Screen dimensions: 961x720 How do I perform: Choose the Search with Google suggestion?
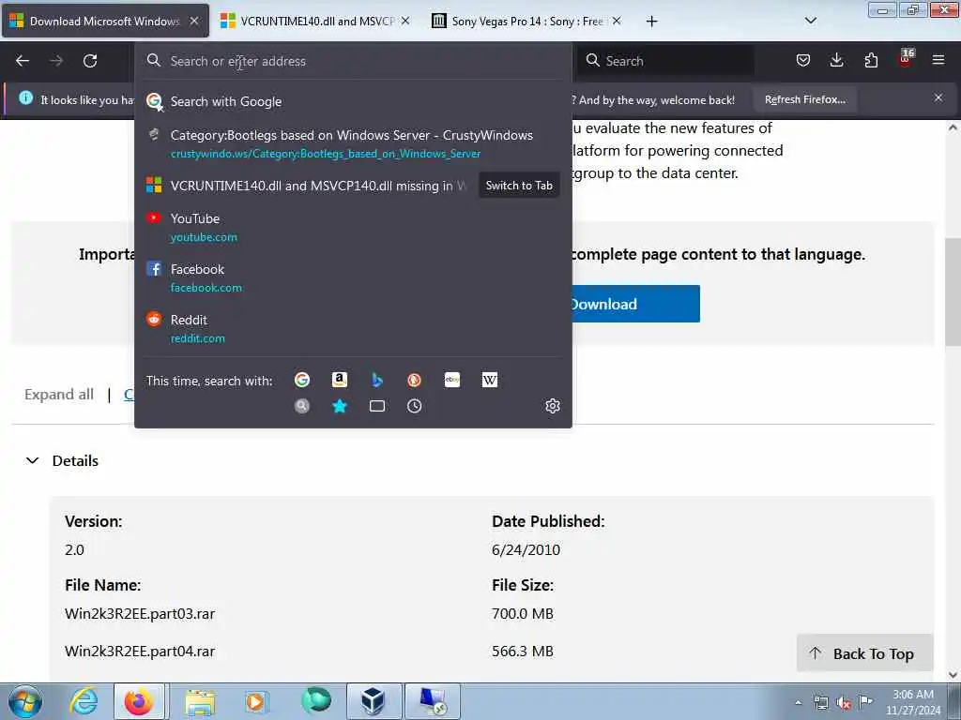tap(353, 101)
